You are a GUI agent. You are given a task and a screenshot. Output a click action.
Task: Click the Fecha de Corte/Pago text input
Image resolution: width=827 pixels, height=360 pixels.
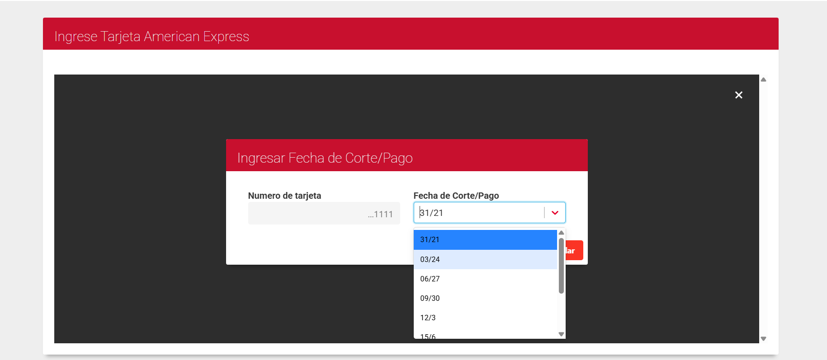pyautogui.click(x=479, y=213)
